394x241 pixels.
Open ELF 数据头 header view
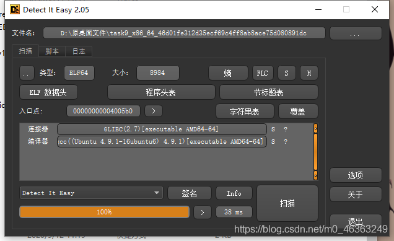click(x=48, y=92)
